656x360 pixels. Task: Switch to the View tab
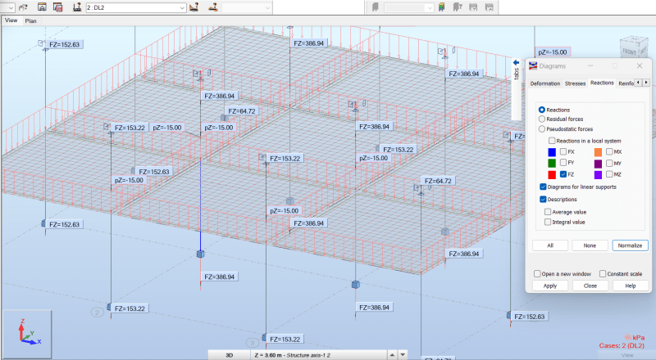pos(11,20)
